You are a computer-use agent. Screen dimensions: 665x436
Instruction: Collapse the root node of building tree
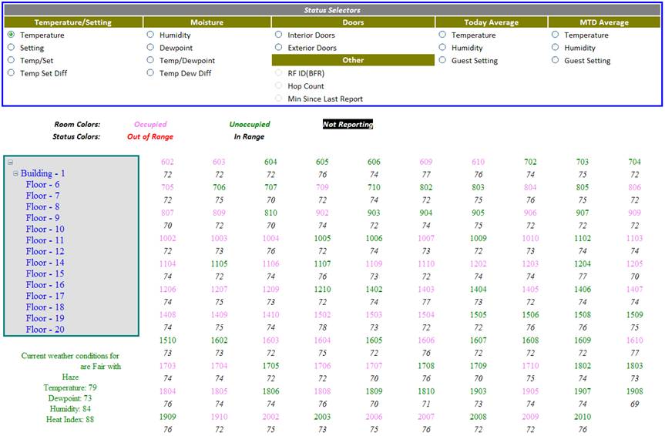click(x=10, y=162)
